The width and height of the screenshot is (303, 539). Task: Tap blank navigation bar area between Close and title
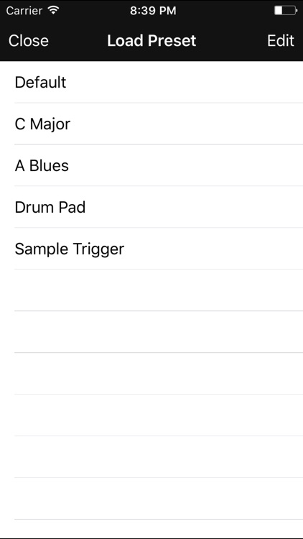[x=78, y=40]
